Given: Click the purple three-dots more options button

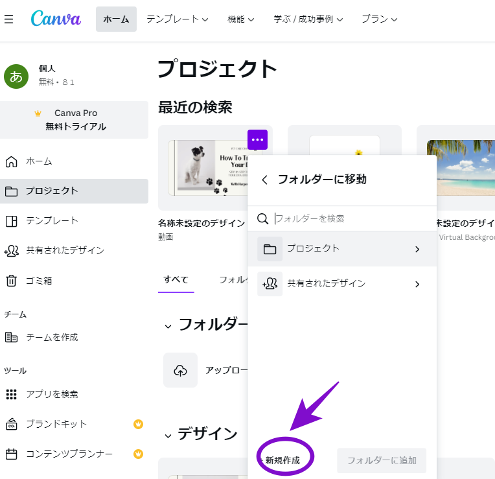Looking at the screenshot, I should click(x=257, y=139).
